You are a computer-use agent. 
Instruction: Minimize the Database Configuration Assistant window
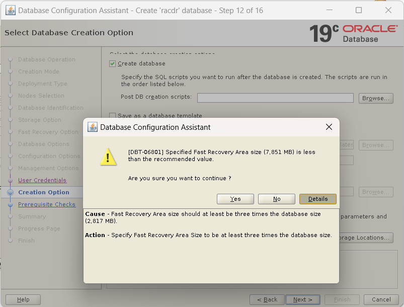point(329,10)
